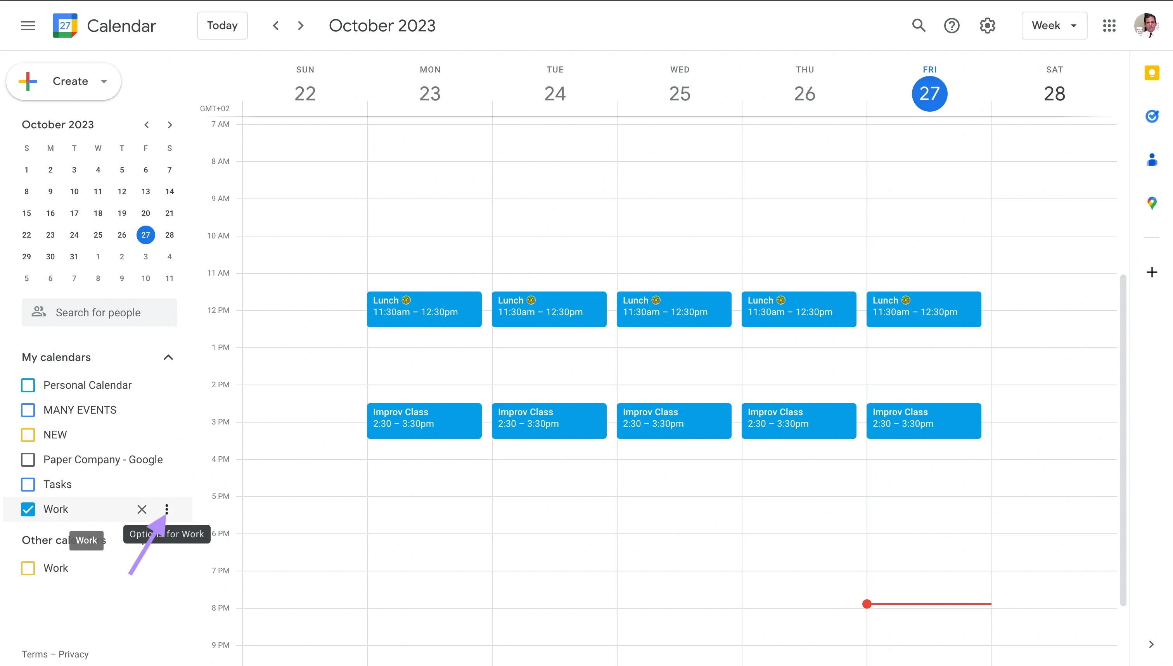The width and height of the screenshot is (1173, 666).
Task: Collapse My Calendars section chevron
Action: point(168,357)
